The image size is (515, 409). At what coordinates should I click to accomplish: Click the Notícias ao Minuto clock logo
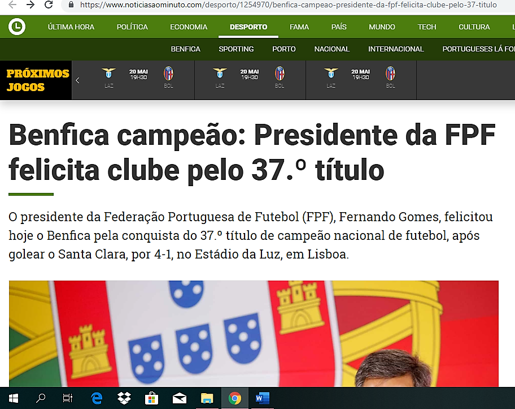17,27
